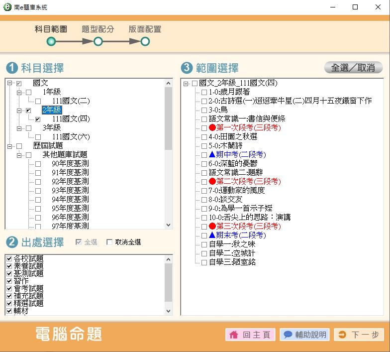The height and width of the screenshot is (352, 390).
Task: Click down arrow of source list scrollbar
Action: point(168,311)
